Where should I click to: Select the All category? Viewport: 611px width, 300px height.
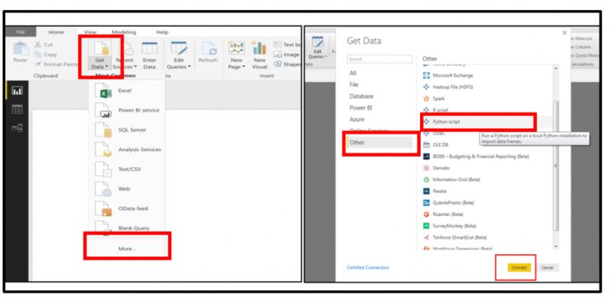(x=353, y=73)
